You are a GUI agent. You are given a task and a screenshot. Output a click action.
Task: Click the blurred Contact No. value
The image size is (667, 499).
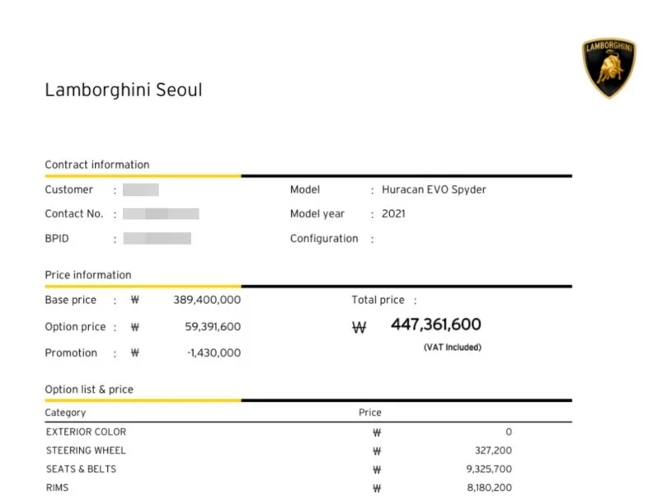[161, 214]
